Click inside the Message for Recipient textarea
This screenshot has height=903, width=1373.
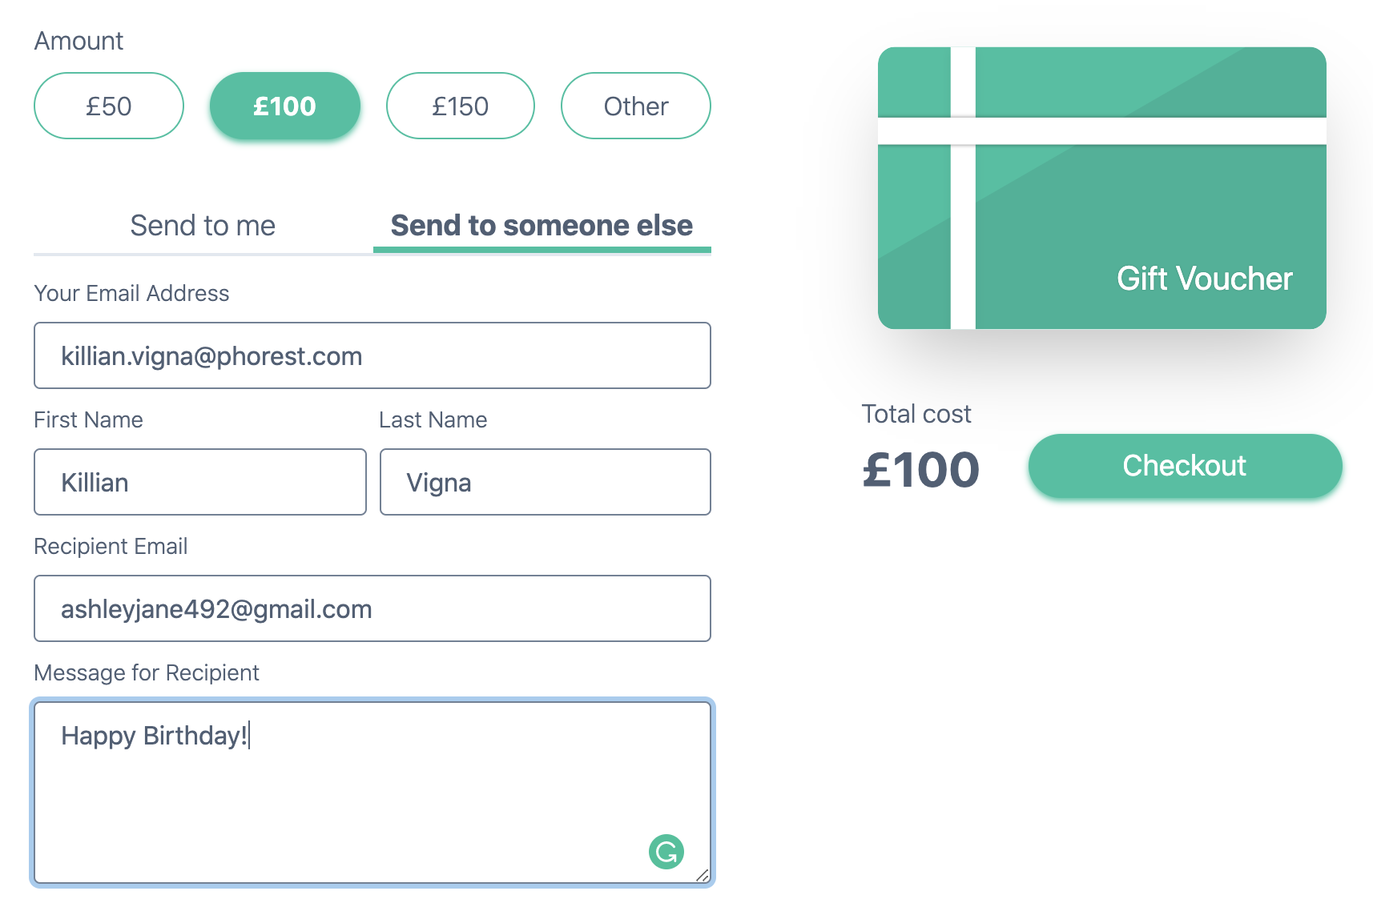[372, 793]
